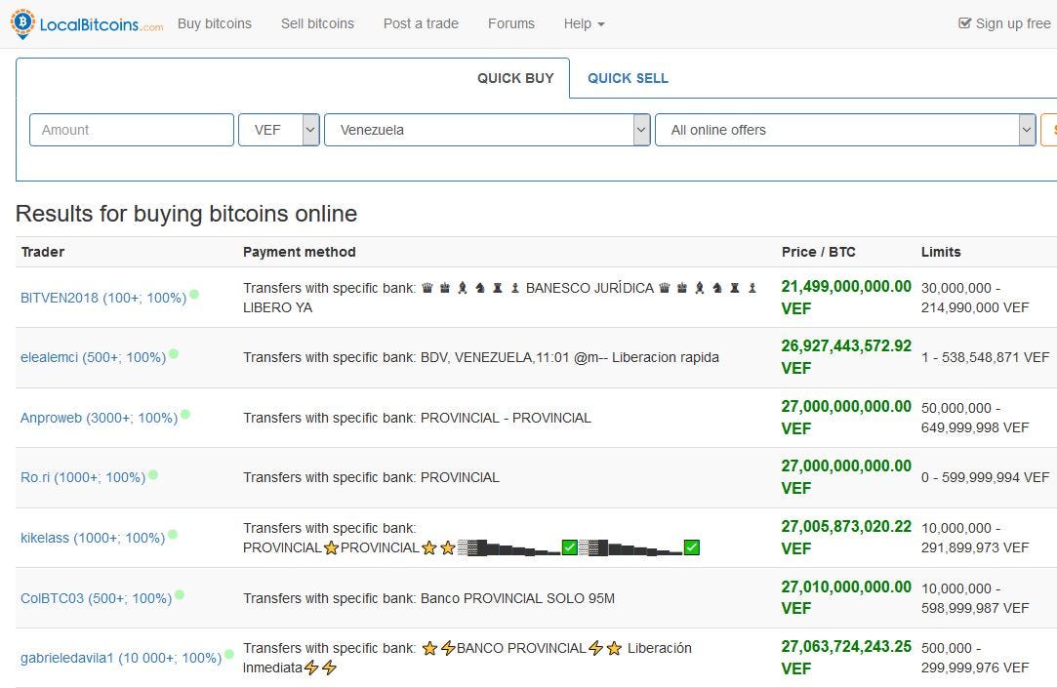1057x688 pixels.
Task: Click Ro.ri's green online status dot
Action: click(x=153, y=474)
